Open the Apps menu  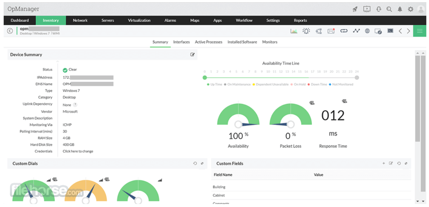click(x=217, y=20)
